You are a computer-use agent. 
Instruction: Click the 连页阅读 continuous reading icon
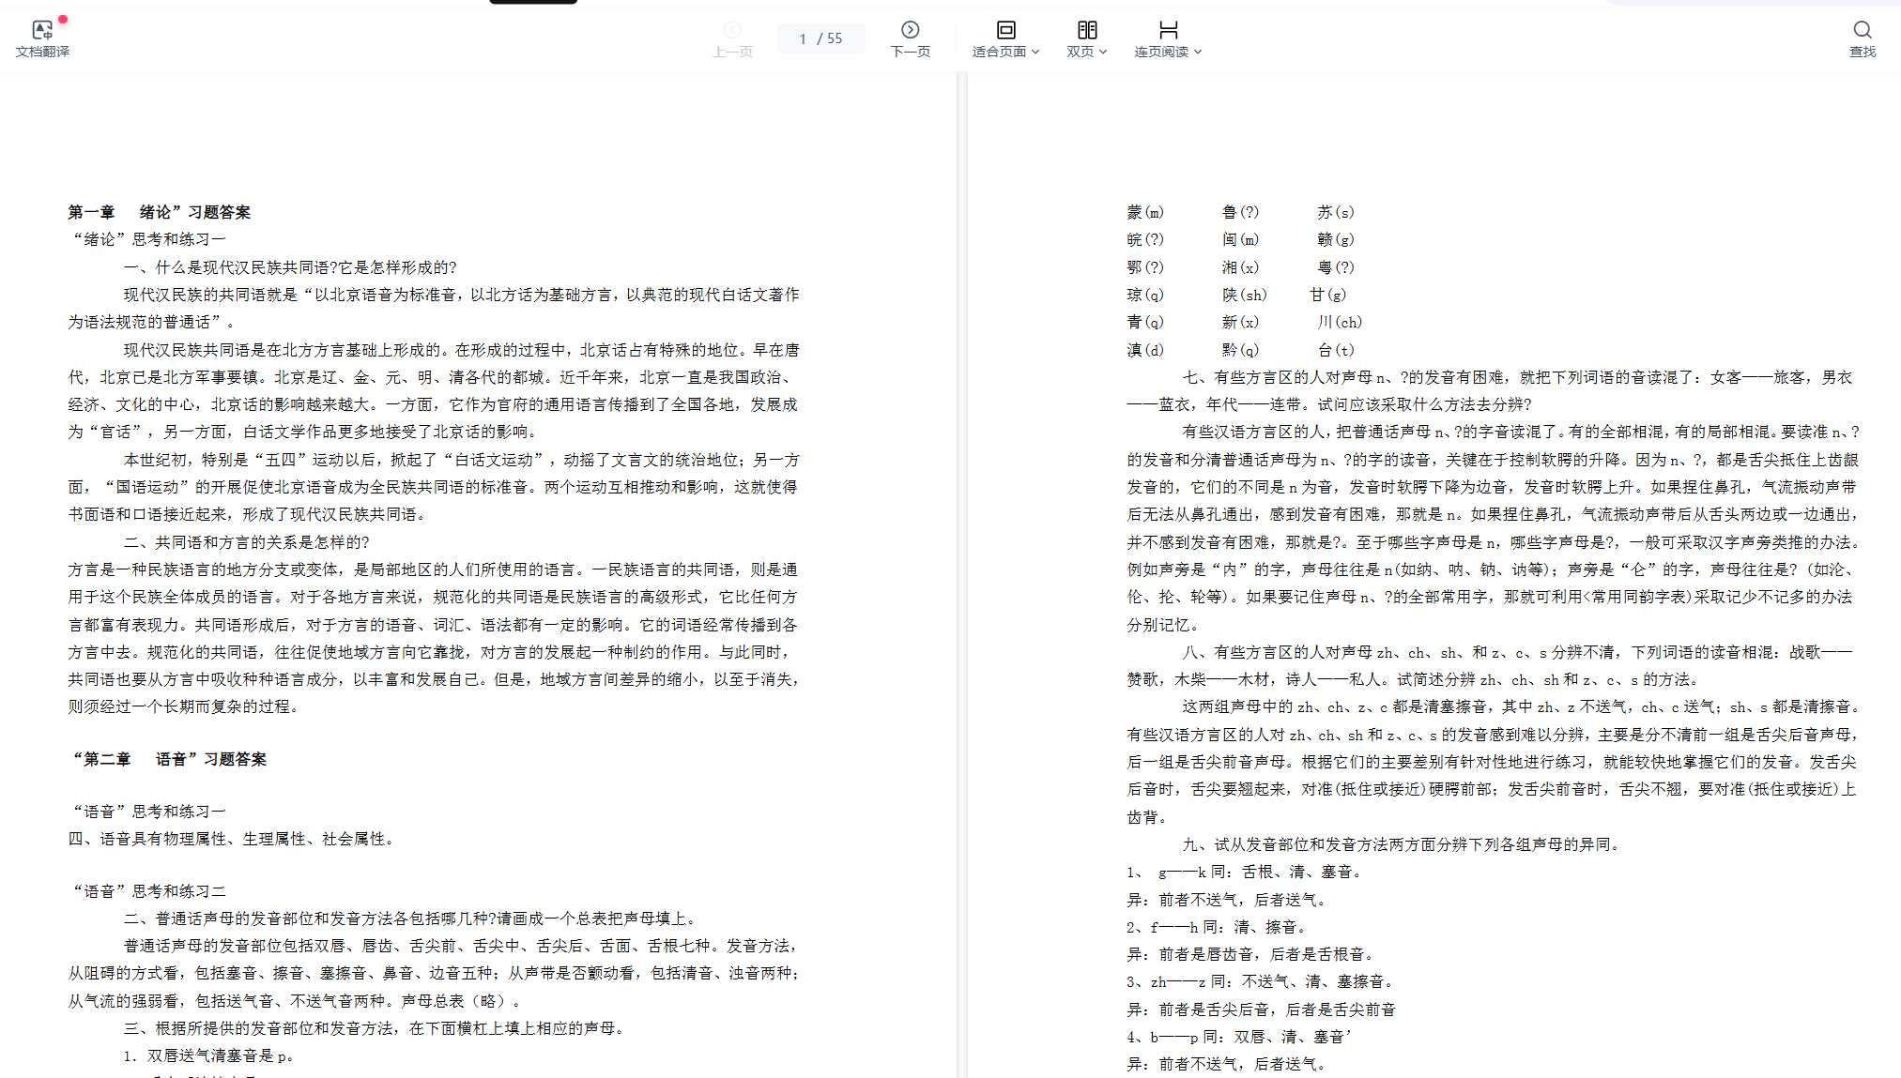coord(1168,30)
